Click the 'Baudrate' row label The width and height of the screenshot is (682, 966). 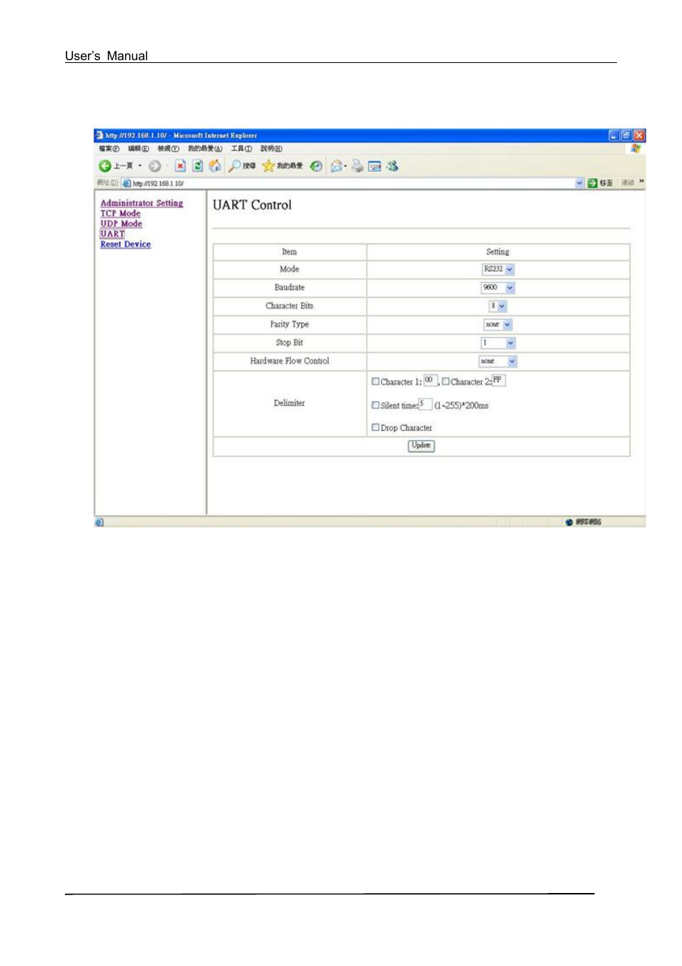290,288
